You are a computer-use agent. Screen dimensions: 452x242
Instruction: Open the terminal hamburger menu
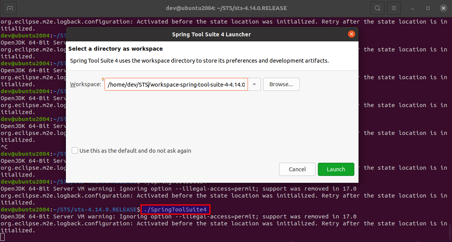[x=393, y=9]
